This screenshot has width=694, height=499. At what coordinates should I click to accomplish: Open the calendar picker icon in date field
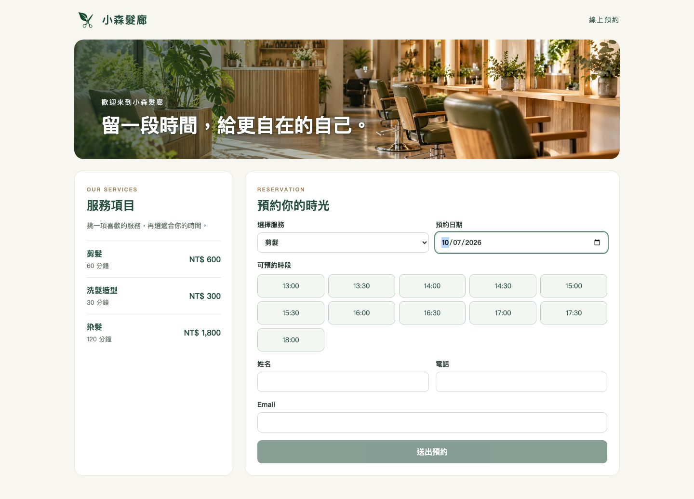click(x=597, y=243)
